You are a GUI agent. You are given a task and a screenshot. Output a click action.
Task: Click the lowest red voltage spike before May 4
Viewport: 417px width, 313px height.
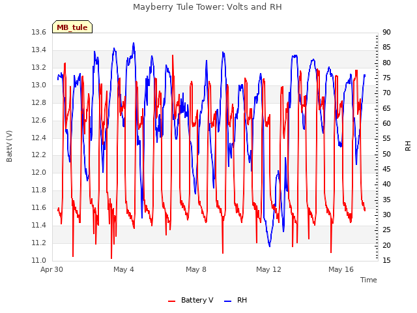point(111,258)
